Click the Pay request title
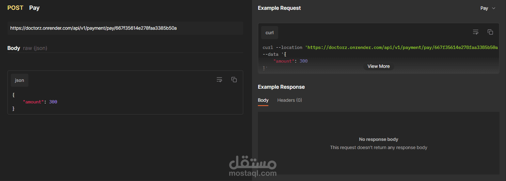This screenshot has width=506, height=181. (x=34, y=8)
